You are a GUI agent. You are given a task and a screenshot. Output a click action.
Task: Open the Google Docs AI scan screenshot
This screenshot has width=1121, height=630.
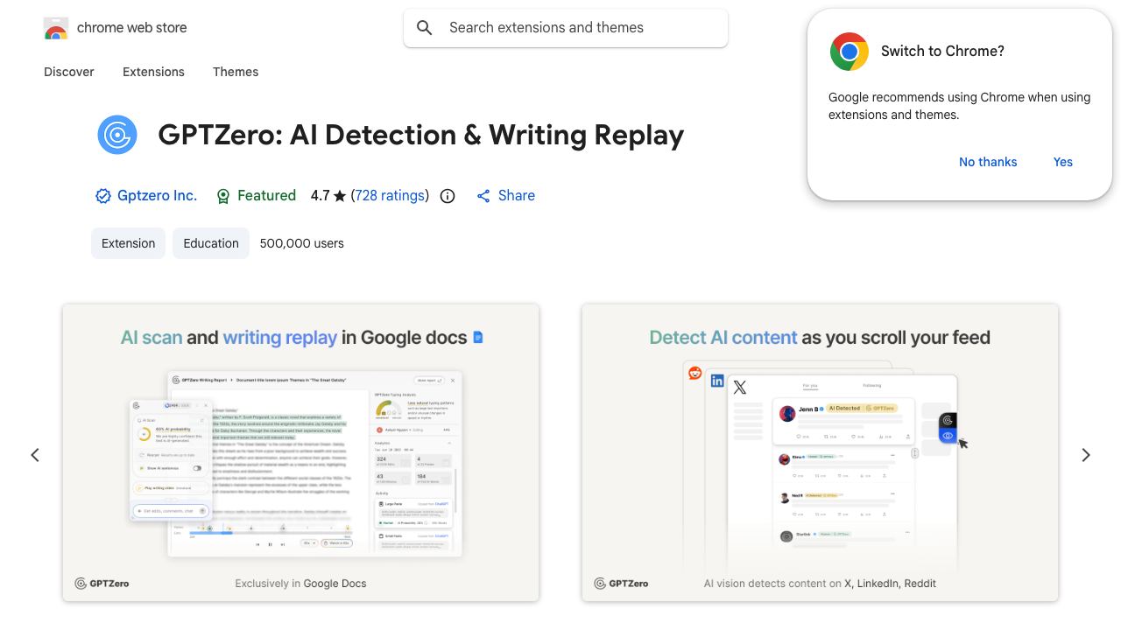tap(300, 452)
